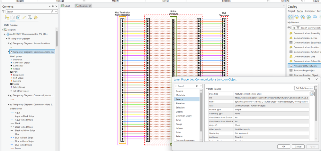
Task: Click the Brown strand color line swatch
Action: (12, 148)
